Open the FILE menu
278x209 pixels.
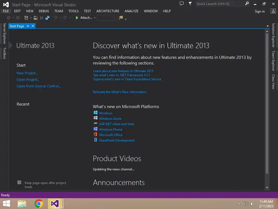(x=6, y=11)
